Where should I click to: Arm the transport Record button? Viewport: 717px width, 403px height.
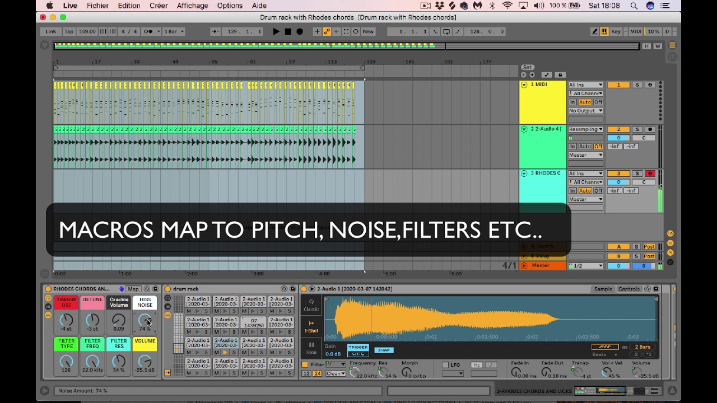point(300,31)
